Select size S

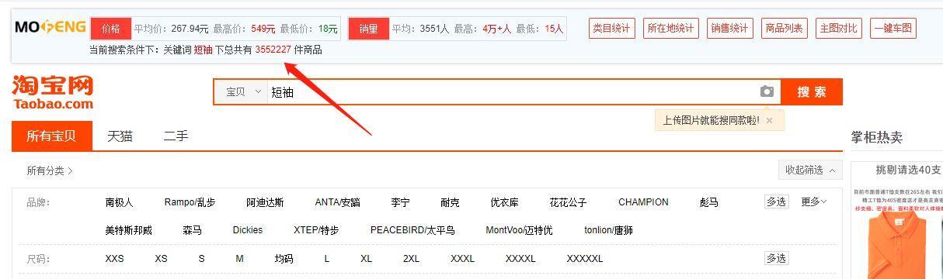(x=201, y=259)
